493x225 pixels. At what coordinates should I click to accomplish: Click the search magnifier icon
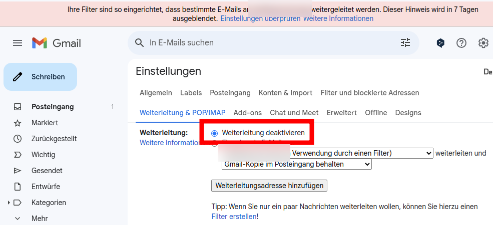139,42
